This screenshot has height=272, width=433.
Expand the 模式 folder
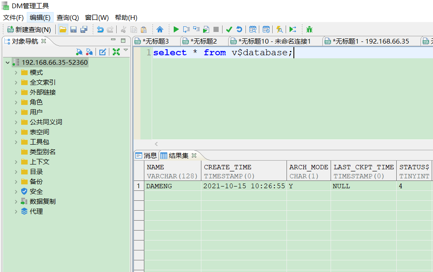[16, 73]
